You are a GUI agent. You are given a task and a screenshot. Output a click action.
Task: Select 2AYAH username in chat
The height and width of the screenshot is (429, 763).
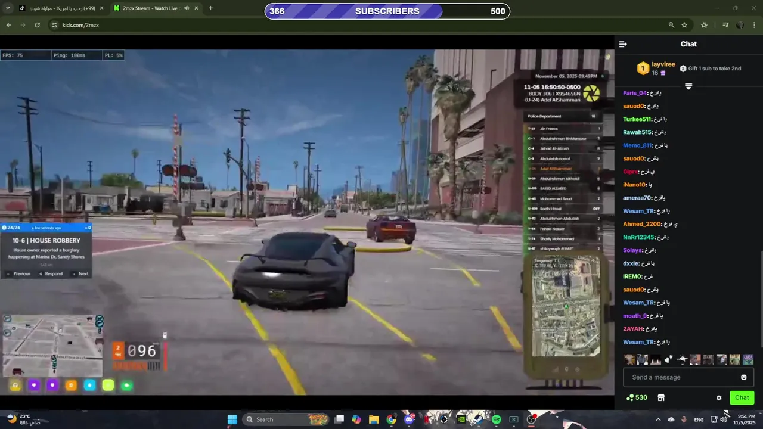coord(633,329)
